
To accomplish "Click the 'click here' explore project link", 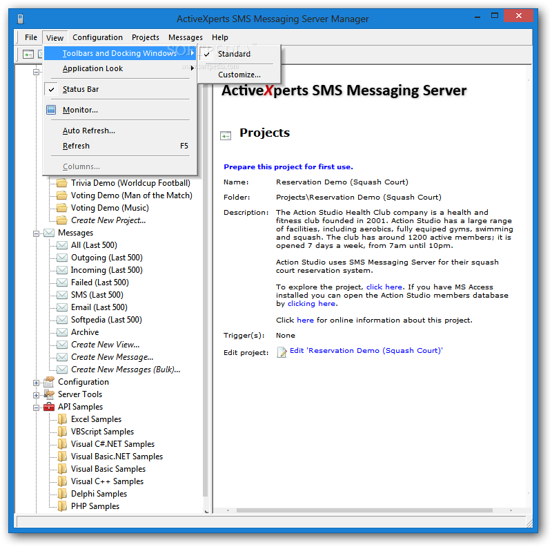I will point(384,287).
